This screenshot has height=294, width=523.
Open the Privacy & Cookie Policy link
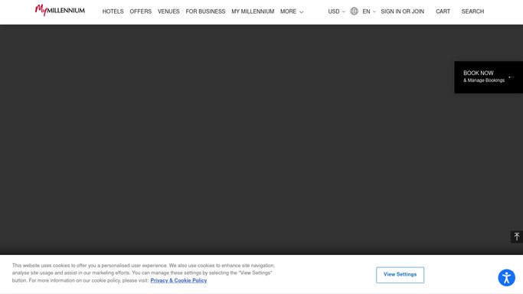tap(178, 280)
